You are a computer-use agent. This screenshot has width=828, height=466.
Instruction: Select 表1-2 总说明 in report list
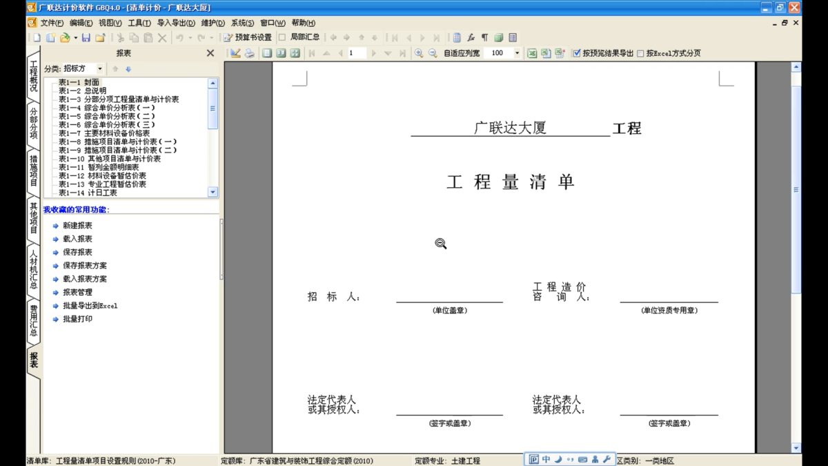(x=82, y=90)
